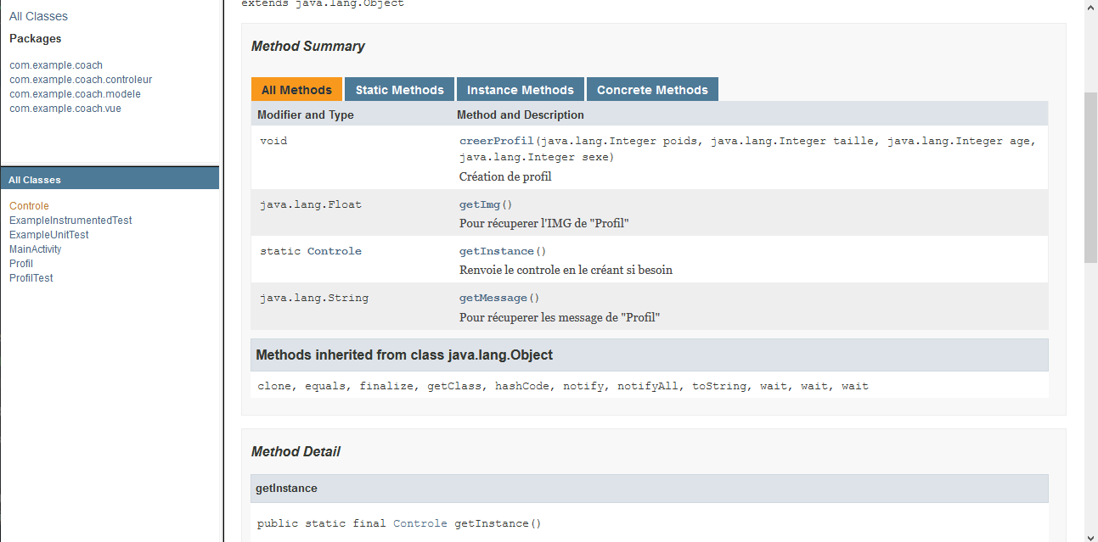Viewport: 1098px width, 542px height.
Task: Show the Instance Methods tab
Action: (520, 90)
